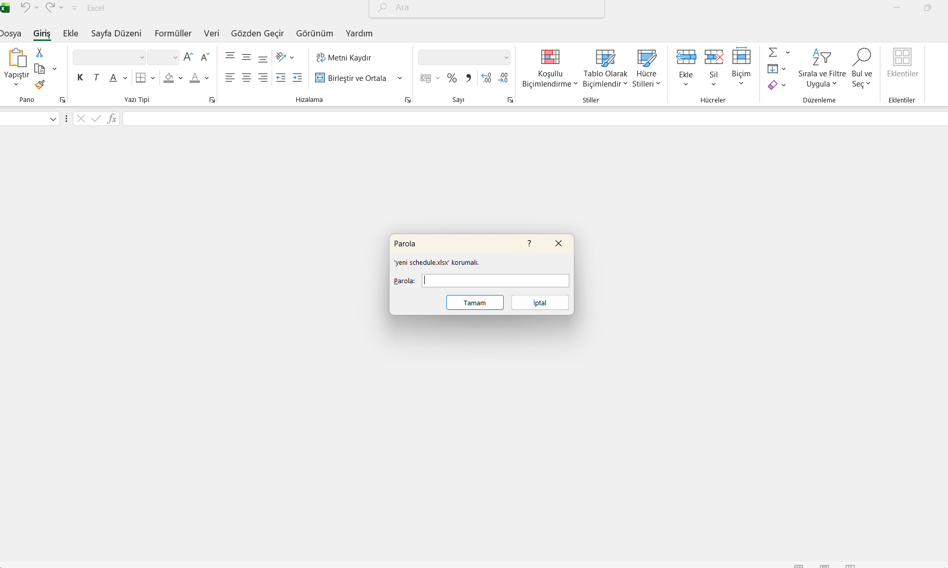Click the percent style icon
The image size is (948, 568).
click(452, 78)
